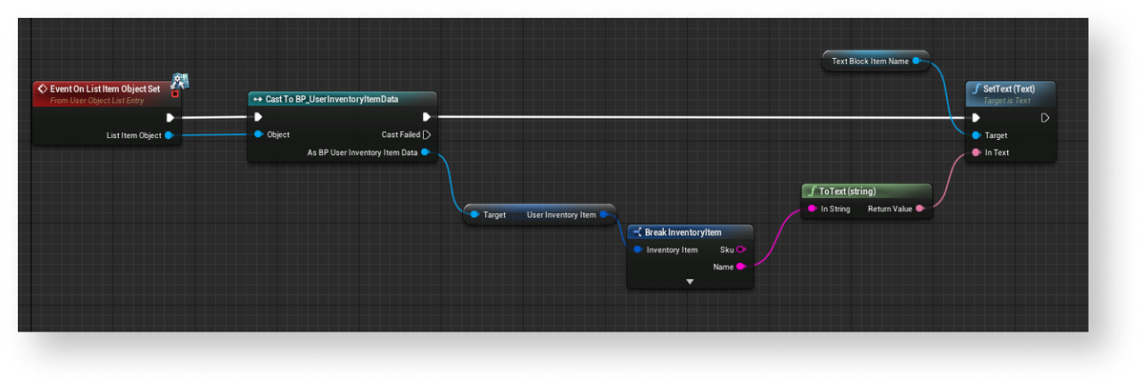
Task: Expand the Break InventoryItem node pins
Action: click(690, 282)
